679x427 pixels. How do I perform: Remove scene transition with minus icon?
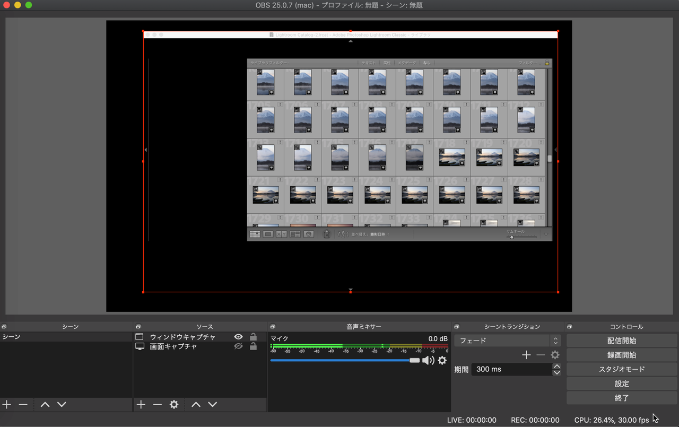(541, 355)
